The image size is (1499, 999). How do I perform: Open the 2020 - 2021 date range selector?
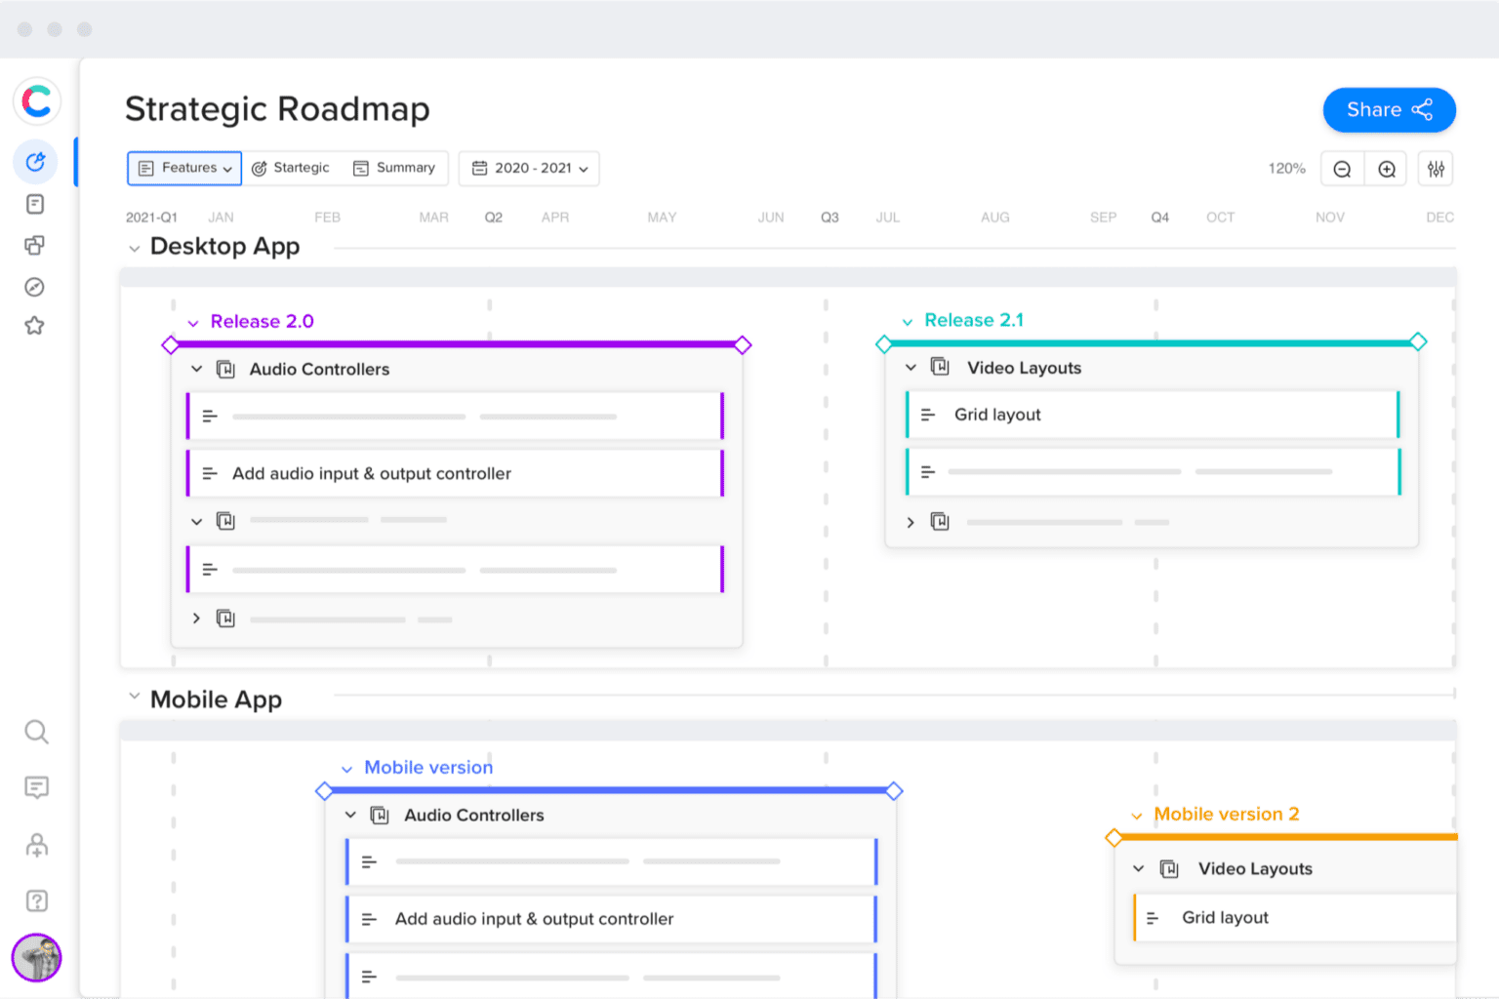click(528, 168)
